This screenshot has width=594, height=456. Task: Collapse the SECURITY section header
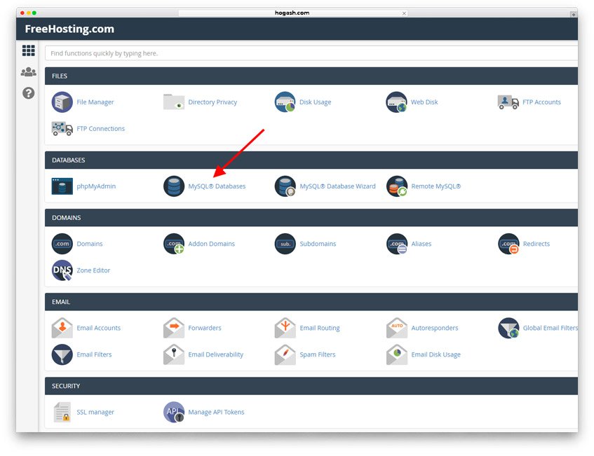[311, 386]
